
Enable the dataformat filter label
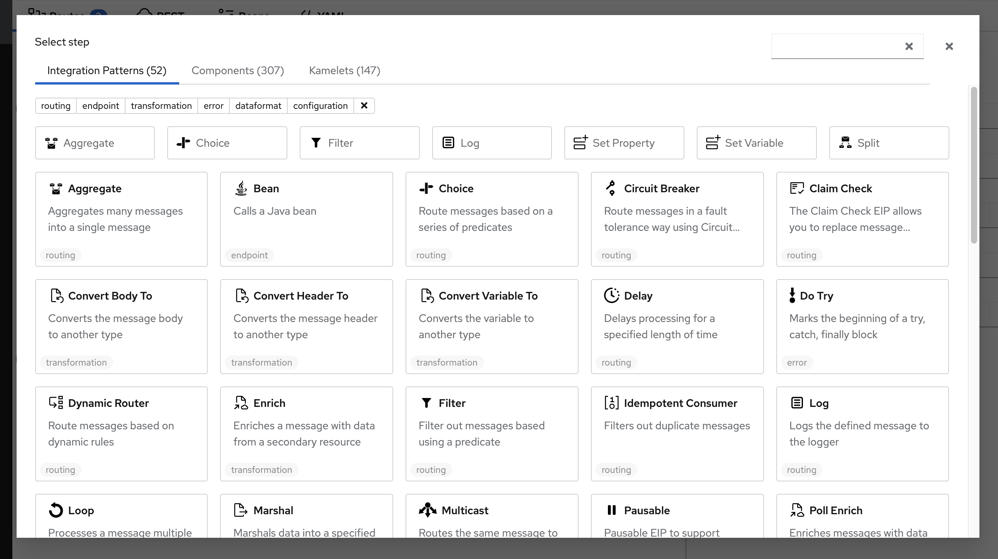258,106
